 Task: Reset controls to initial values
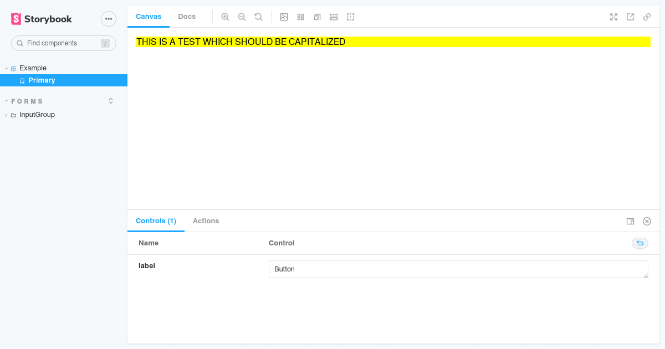640,243
